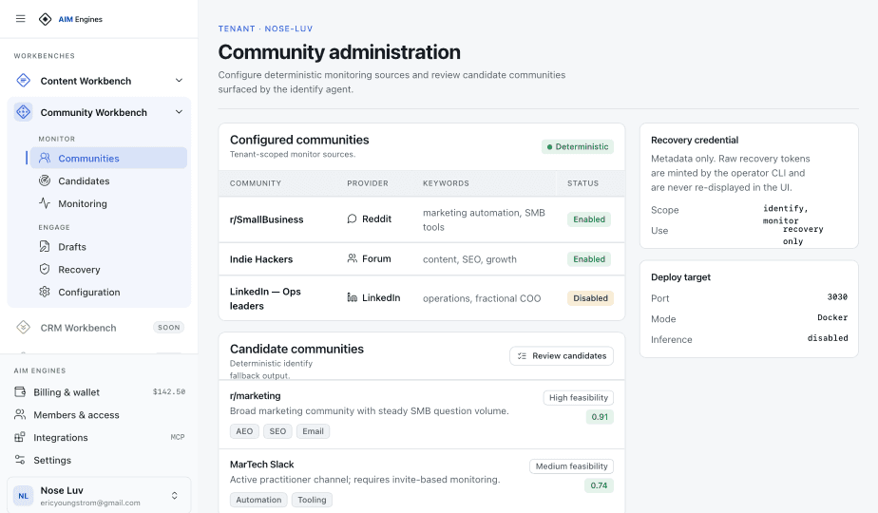Image resolution: width=878 pixels, height=513 pixels.
Task: Click the SOON badge on CRM Workbench
Action: [x=168, y=327]
